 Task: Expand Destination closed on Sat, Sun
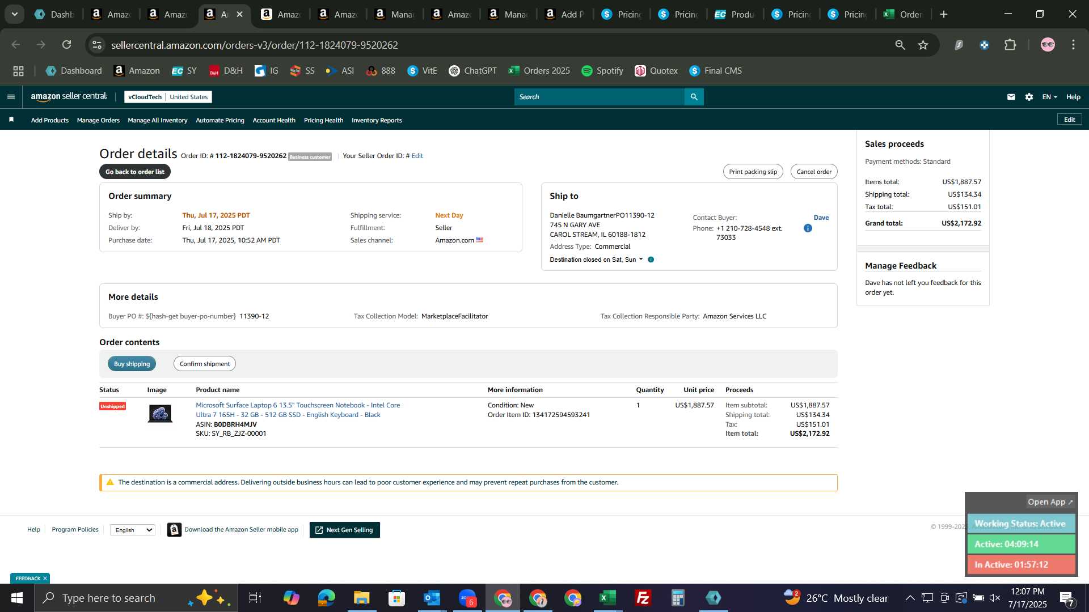(596, 260)
